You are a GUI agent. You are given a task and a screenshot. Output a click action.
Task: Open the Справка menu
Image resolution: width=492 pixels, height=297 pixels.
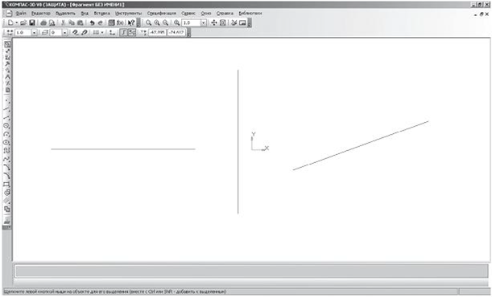click(225, 14)
